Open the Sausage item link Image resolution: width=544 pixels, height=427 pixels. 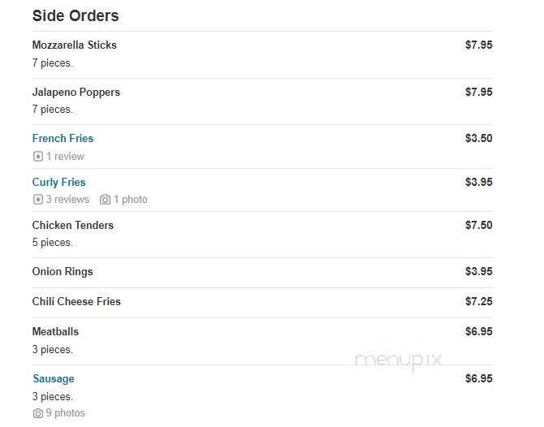(54, 378)
